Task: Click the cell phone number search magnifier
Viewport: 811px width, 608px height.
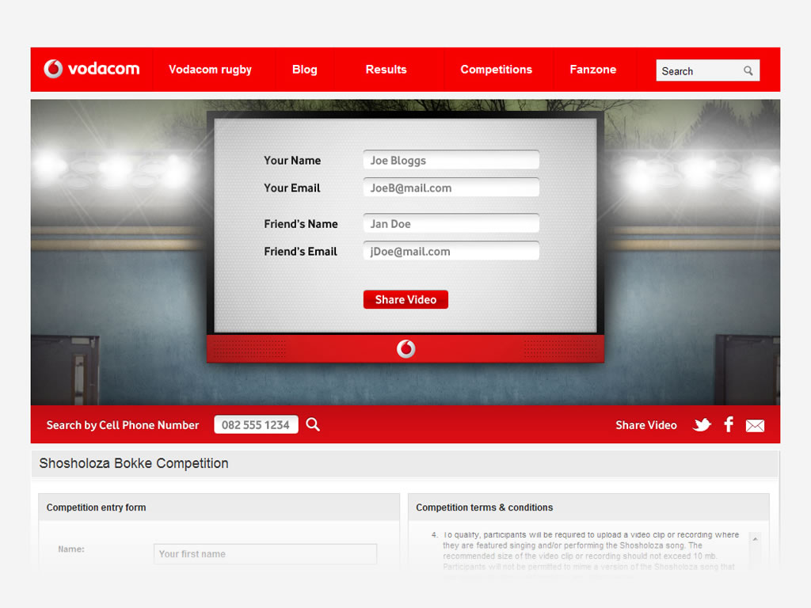Action: 313,425
